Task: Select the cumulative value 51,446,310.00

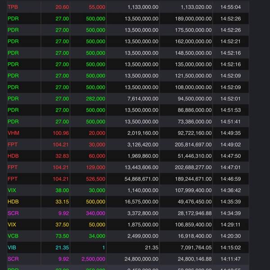Action: pyautogui.click(x=194, y=156)
